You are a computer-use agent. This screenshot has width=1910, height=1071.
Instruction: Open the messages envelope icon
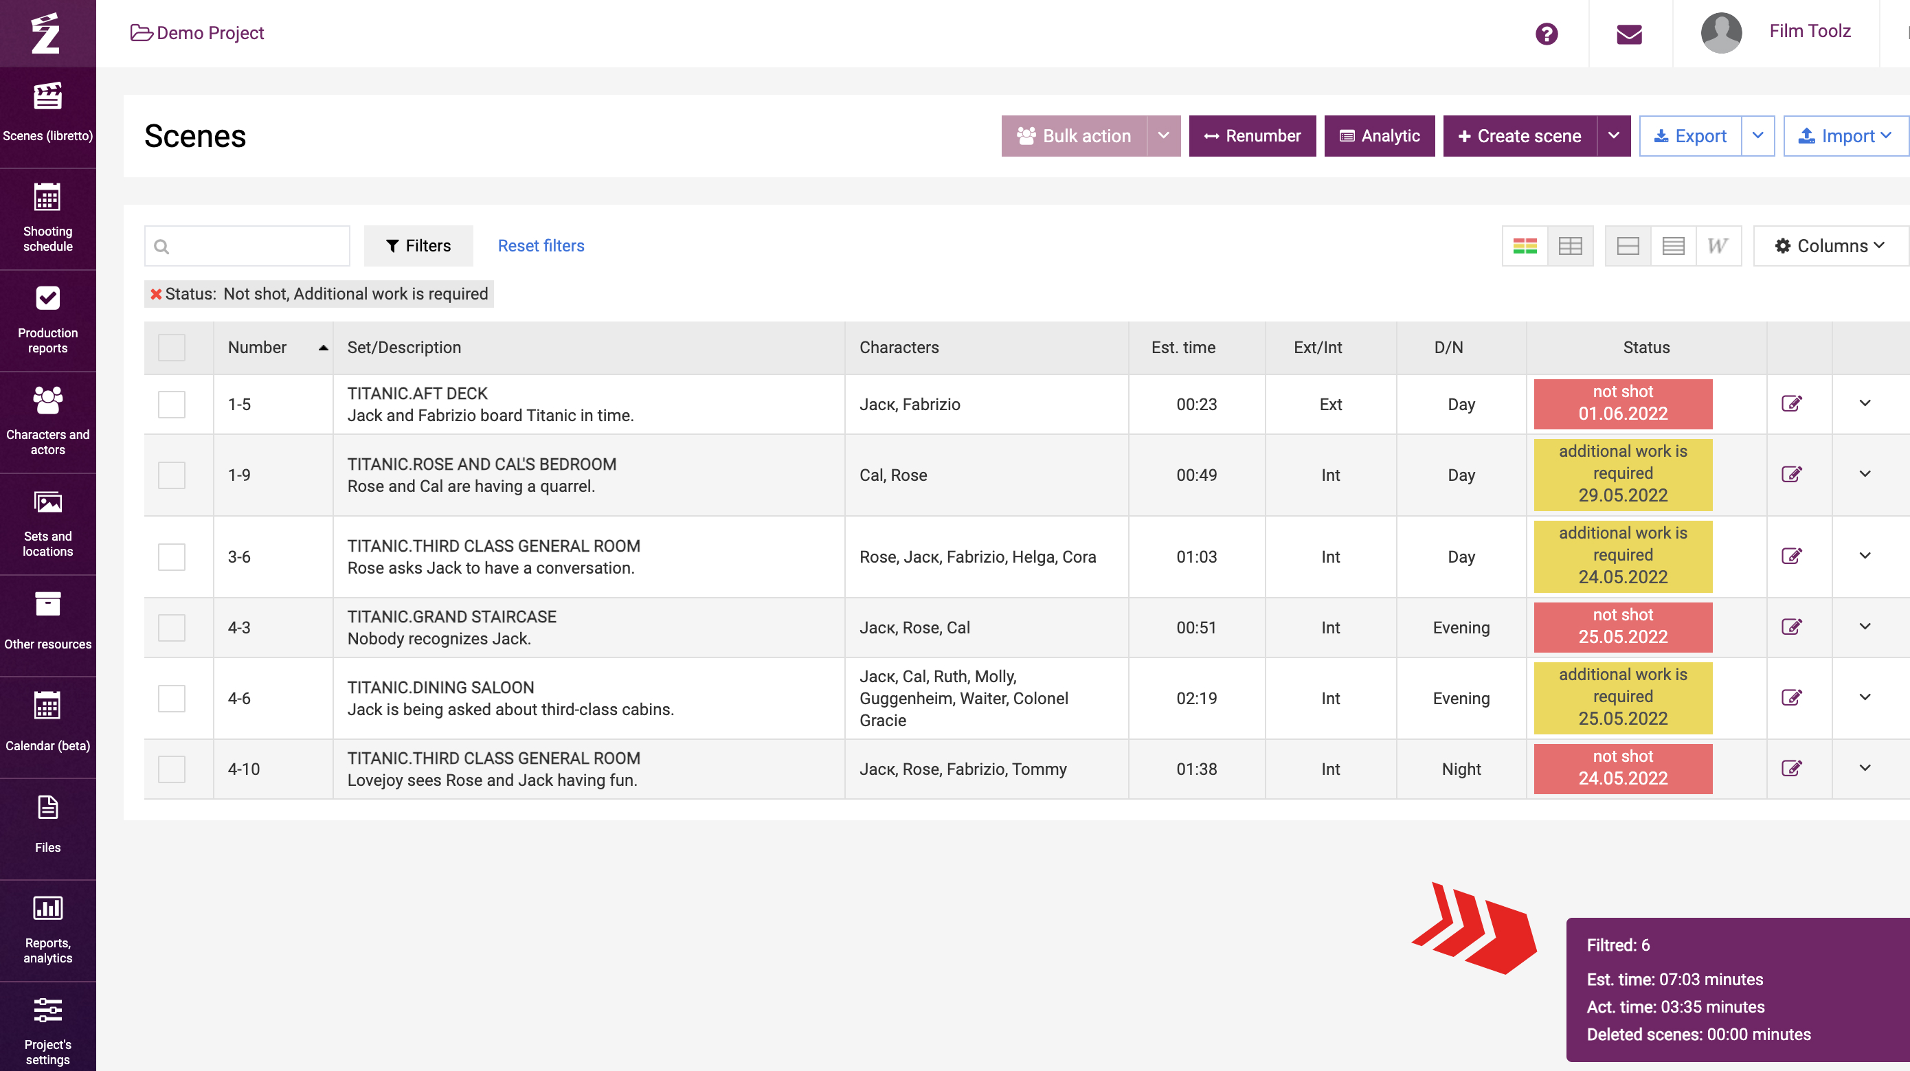pyautogui.click(x=1629, y=34)
